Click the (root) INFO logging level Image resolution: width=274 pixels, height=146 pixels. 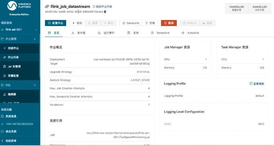pyautogui.click(x=214, y=124)
